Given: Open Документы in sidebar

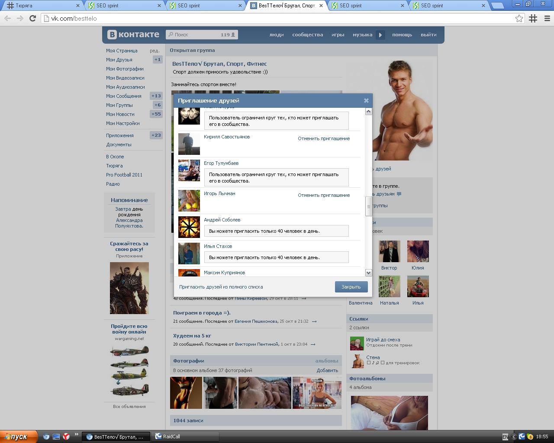Looking at the screenshot, I should click(x=119, y=144).
